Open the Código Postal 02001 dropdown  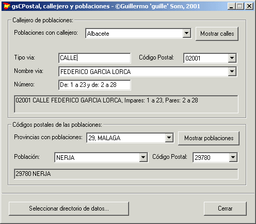click(232, 58)
